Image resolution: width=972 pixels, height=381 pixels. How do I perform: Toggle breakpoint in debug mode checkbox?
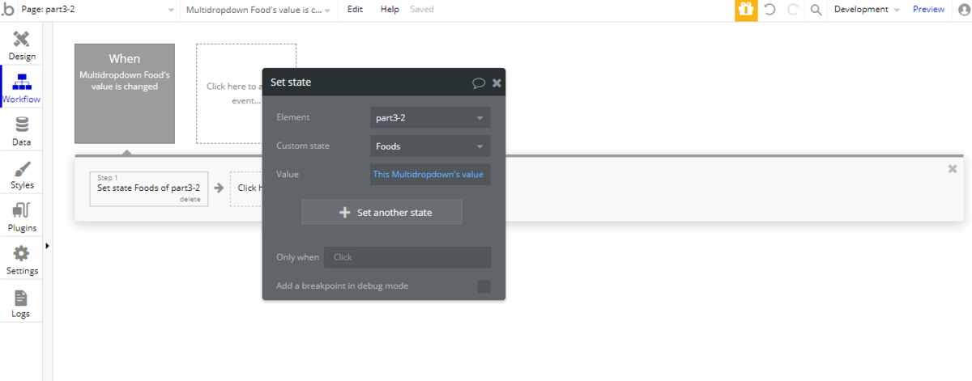tap(484, 286)
